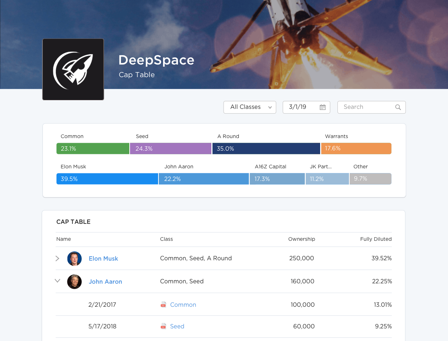The width and height of the screenshot is (448, 341).
Task: Click the search magnifier icon
Action: [398, 107]
